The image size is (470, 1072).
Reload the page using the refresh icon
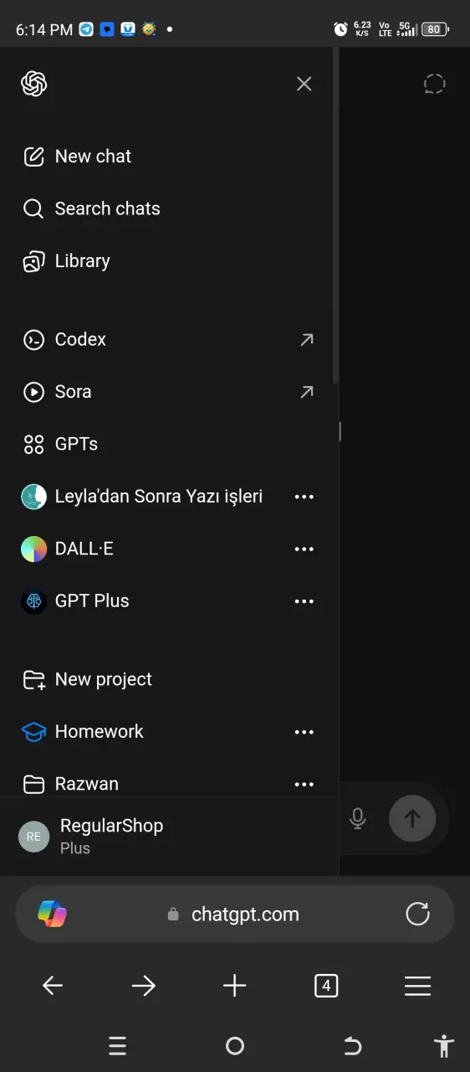tap(417, 914)
